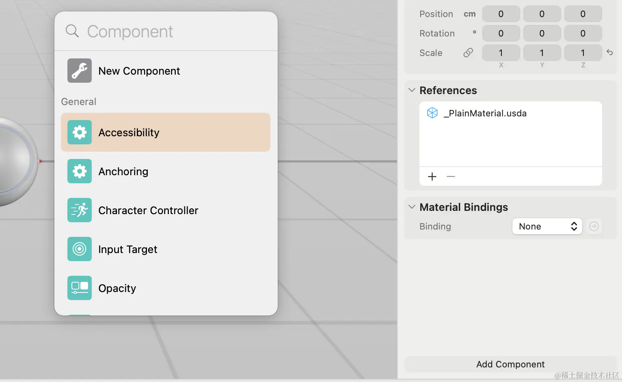This screenshot has width=622, height=382.
Task: Add a reference with the plus button
Action: point(432,176)
